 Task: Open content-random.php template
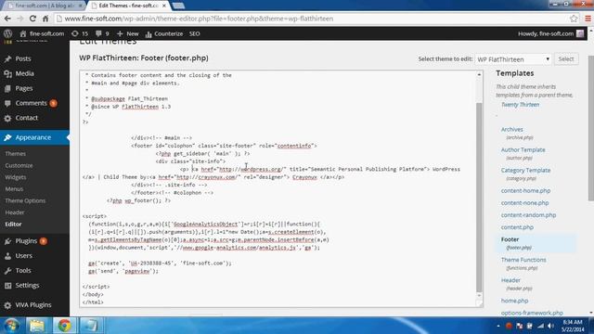point(528,215)
